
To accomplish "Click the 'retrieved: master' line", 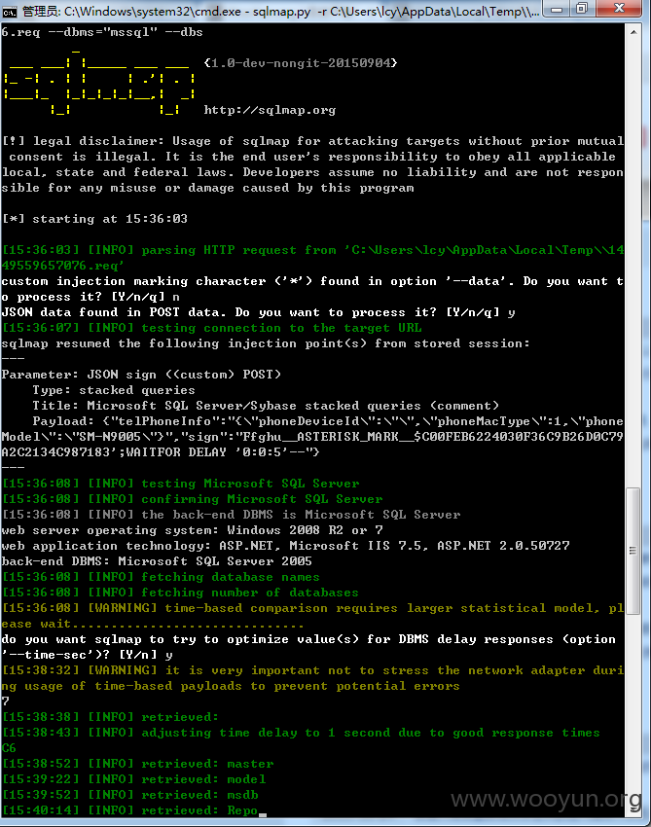I will [138, 764].
